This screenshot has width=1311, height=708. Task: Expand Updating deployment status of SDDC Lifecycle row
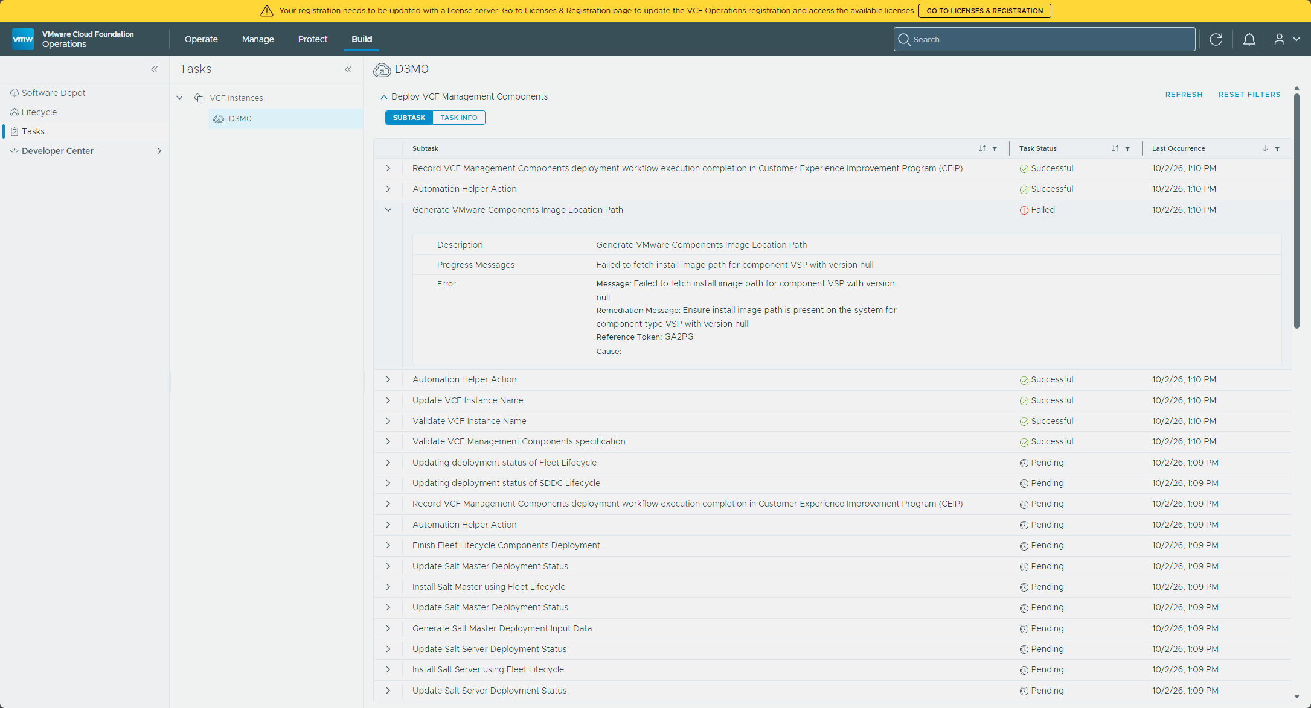pyautogui.click(x=388, y=483)
